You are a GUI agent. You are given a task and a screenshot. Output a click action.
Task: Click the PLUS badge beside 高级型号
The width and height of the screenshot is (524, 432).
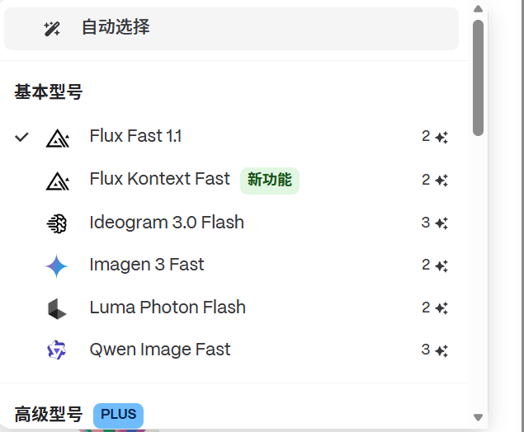click(118, 415)
